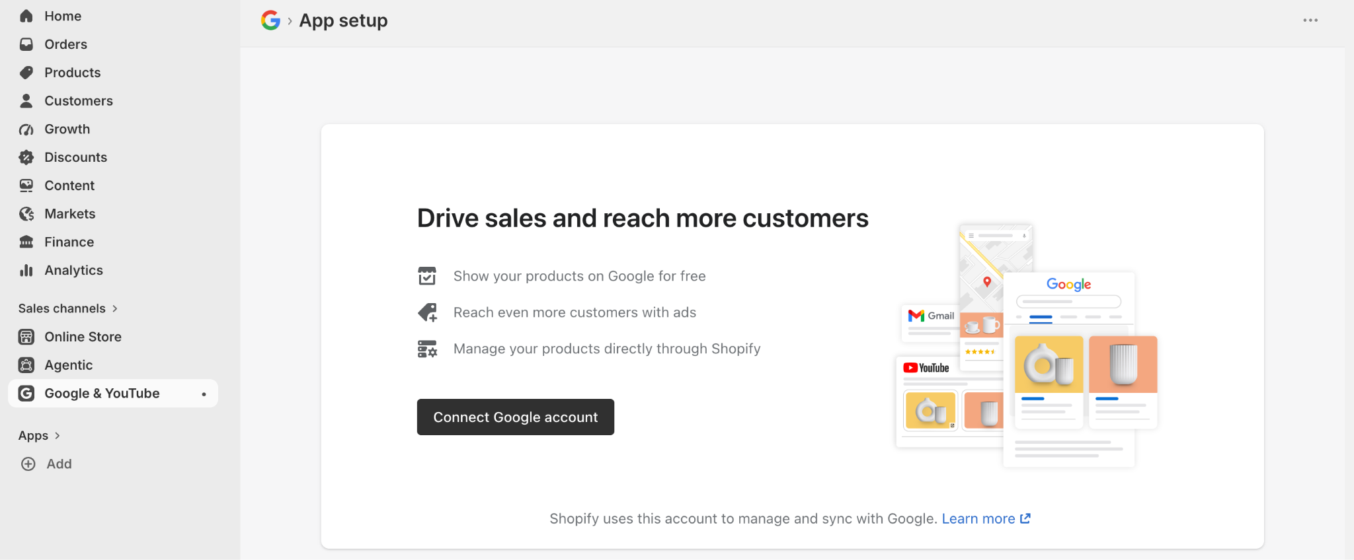Open the Apps section label
This screenshot has height=560, width=1354.
pos(33,436)
